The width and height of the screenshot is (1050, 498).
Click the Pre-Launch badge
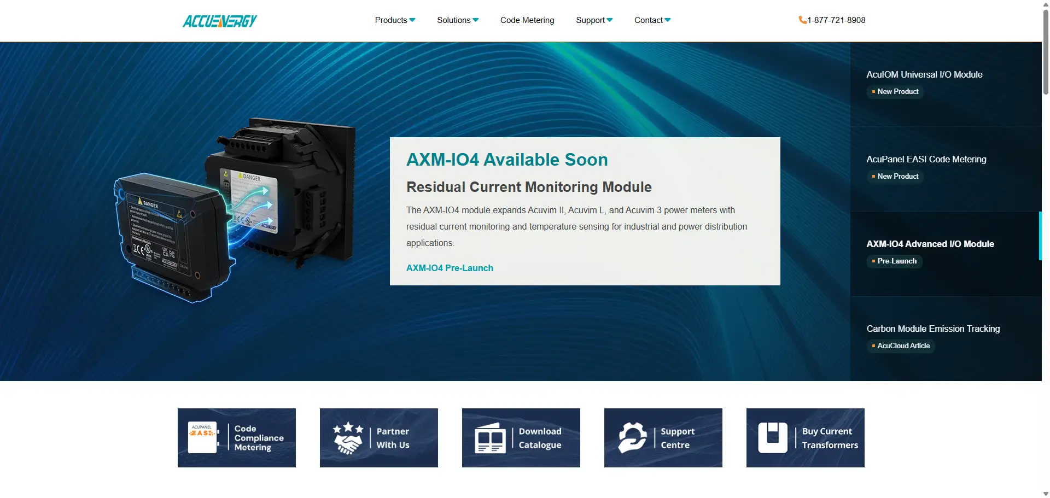click(x=894, y=261)
